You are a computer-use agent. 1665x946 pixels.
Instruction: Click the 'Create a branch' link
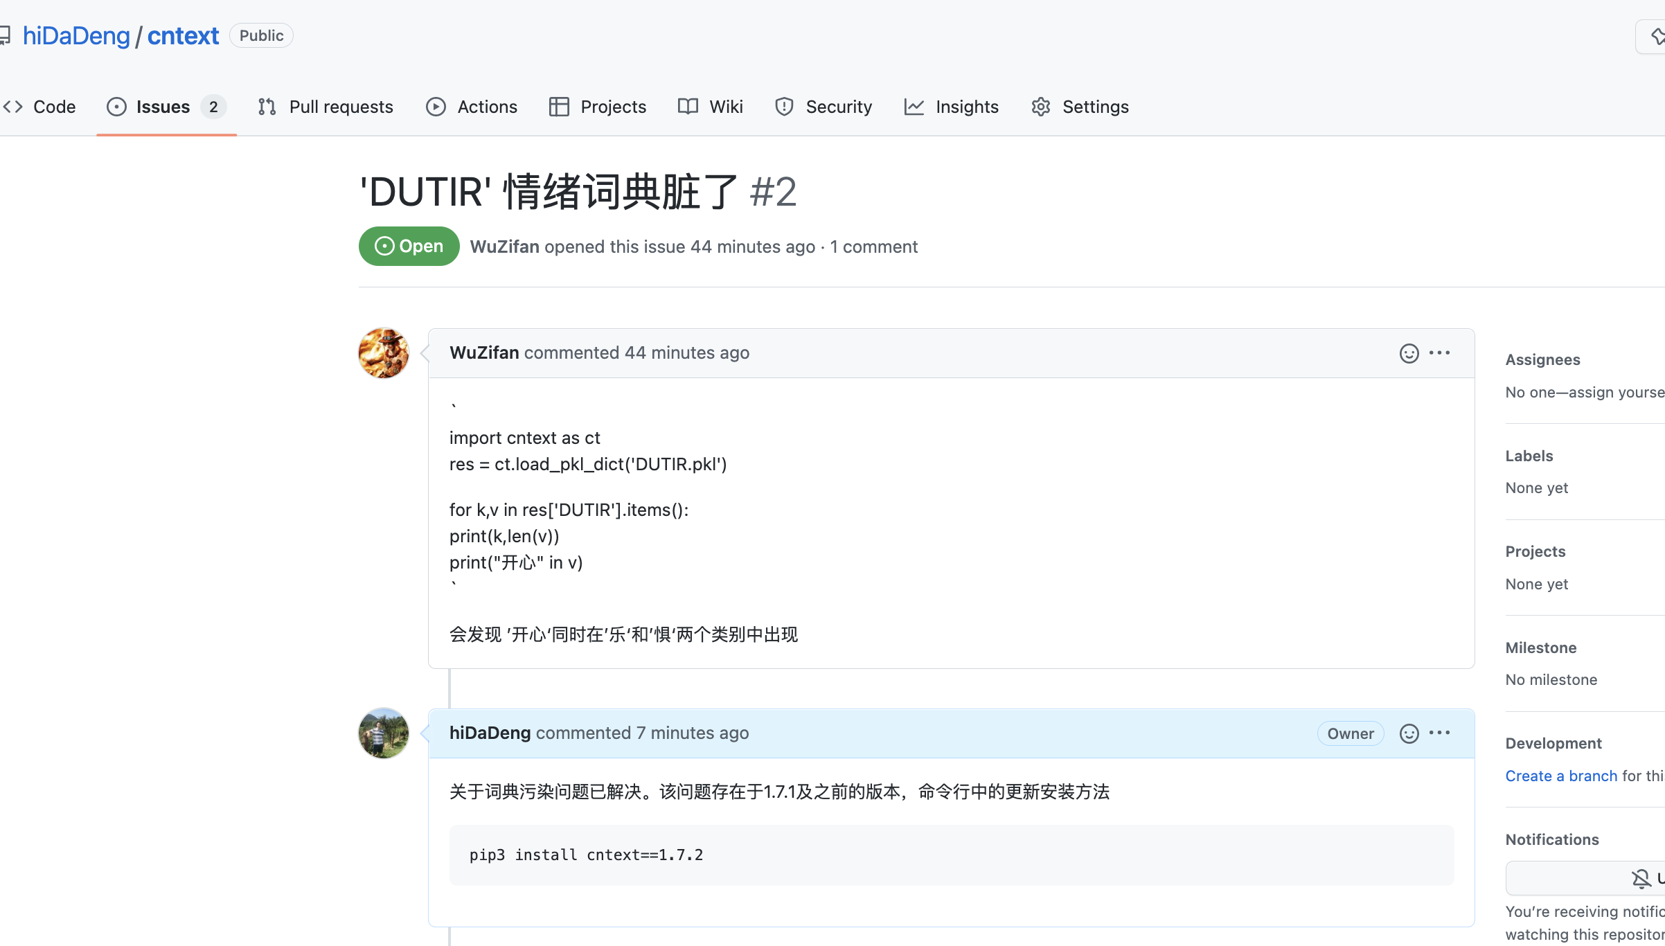point(1560,776)
